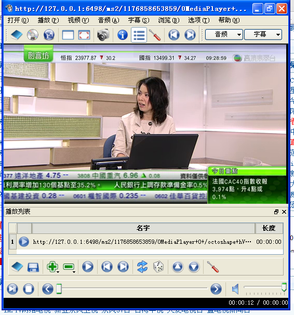This screenshot has width=294, height=315.
Task: Open URL globe icon in toolbar
Action: pyautogui.click(x=49, y=35)
